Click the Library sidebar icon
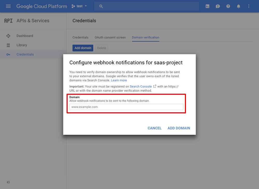Screen dimensions: 259x189 coord(8,45)
